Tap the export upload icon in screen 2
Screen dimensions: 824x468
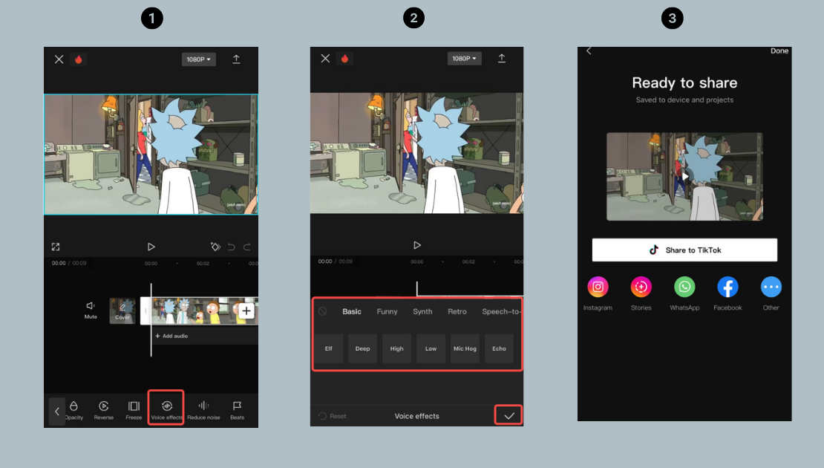tap(502, 59)
